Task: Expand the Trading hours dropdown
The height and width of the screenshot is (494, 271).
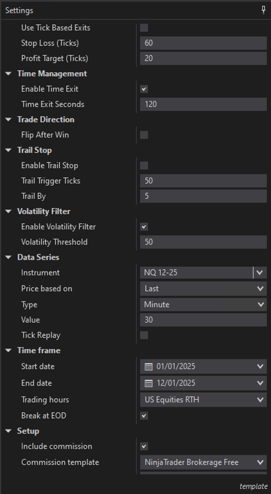Action: [203, 400]
